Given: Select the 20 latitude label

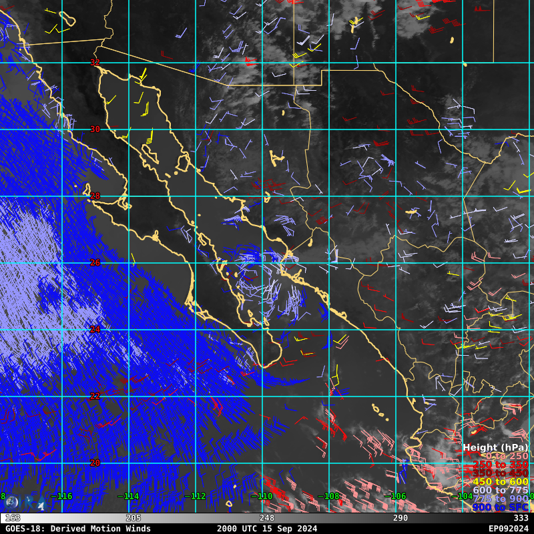Looking at the screenshot, I should click(95, 463).
